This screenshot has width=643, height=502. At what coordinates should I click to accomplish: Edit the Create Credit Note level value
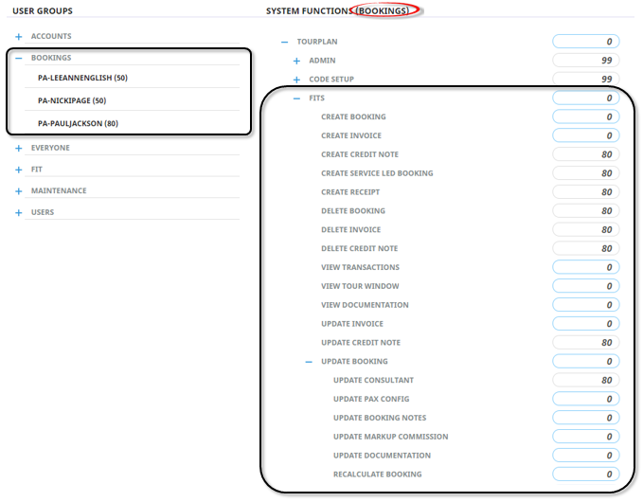click(x=585, y=154)
